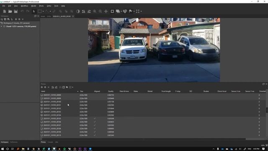268x151 pixels.
Task: Open the Help menu
Action: [63, 6]
